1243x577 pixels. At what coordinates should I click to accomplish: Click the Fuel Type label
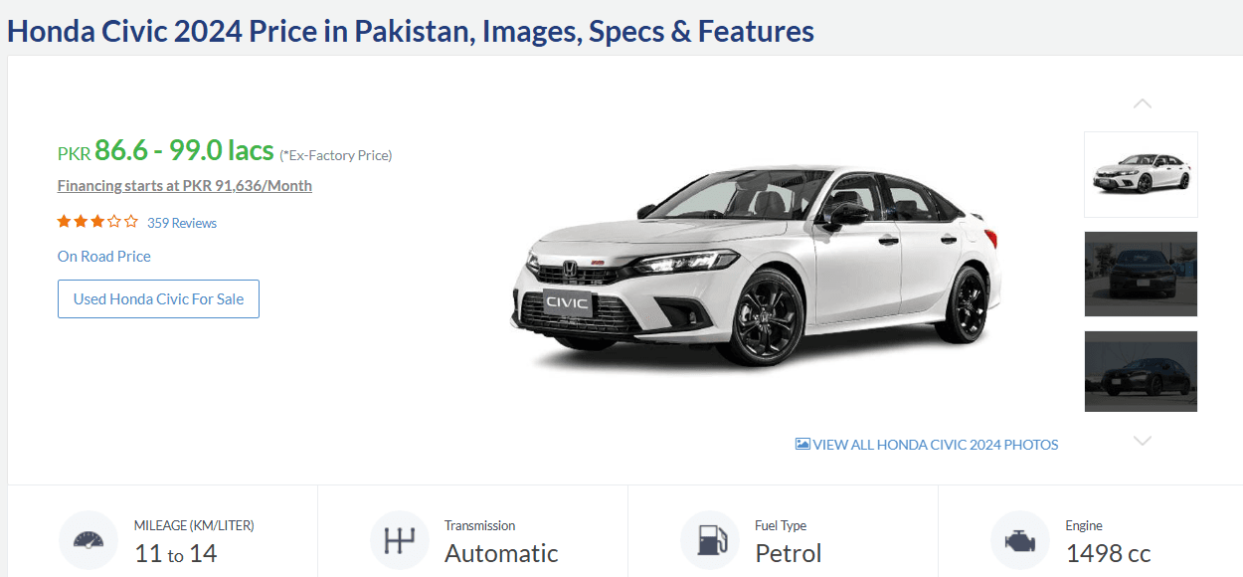(781, 525)
